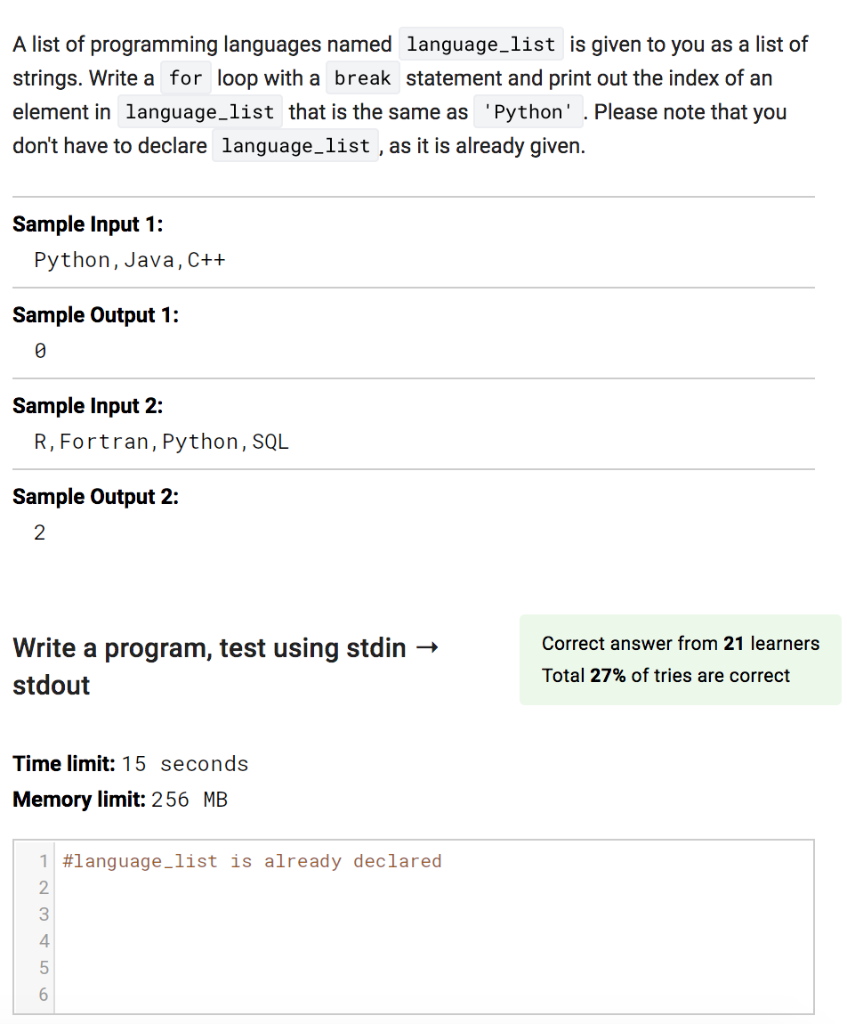
Task: Click inside the code editor below the comment
Action: point(356,917)
